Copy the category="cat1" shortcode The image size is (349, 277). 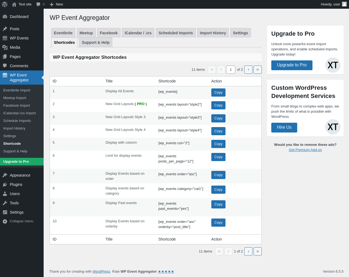218,190
